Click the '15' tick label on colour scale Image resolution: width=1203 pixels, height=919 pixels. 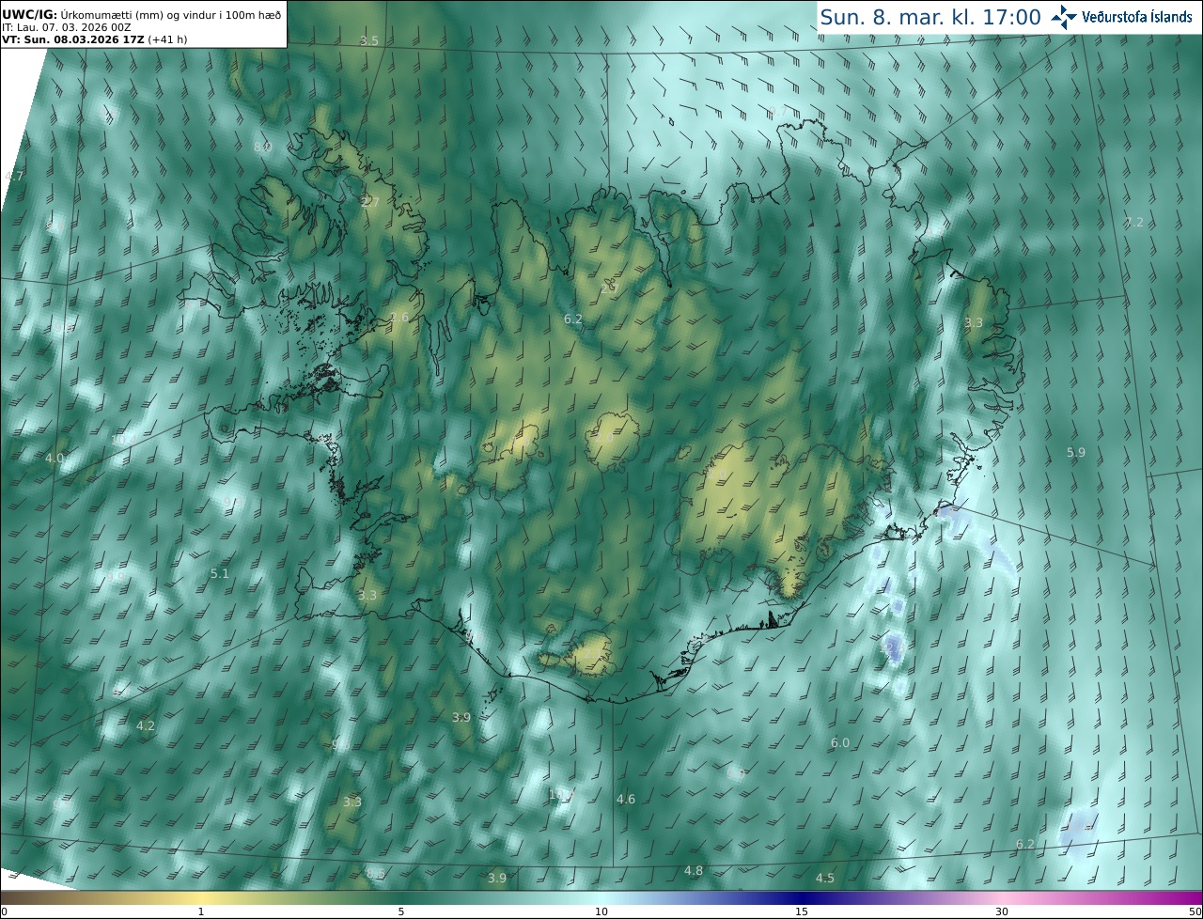pos(802,911)
